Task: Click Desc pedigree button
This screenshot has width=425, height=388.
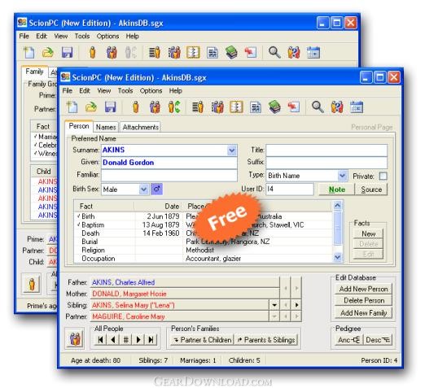Action: pyautogui.click(x=378, y=340)
